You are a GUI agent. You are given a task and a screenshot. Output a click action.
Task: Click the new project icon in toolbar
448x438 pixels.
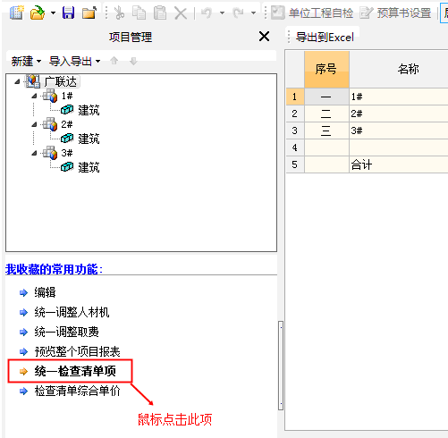(x=16, y=13)
